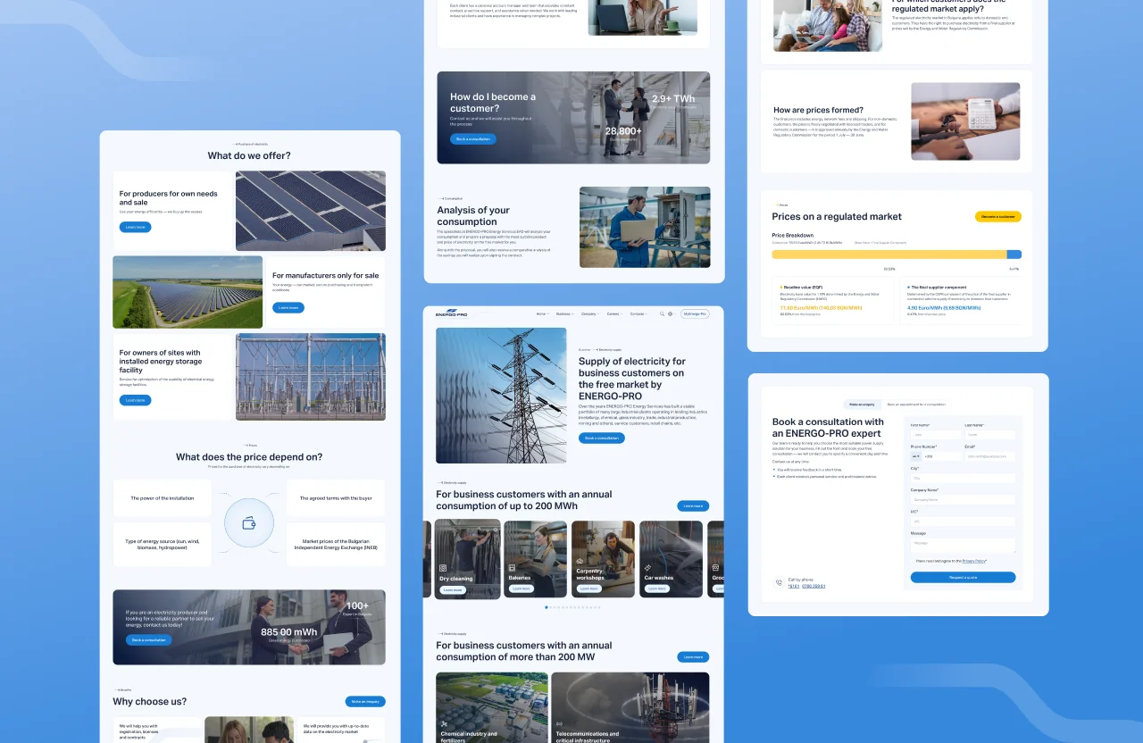
Task: Click Book a consultation under Supply of electricity
Action: (602, 438)
